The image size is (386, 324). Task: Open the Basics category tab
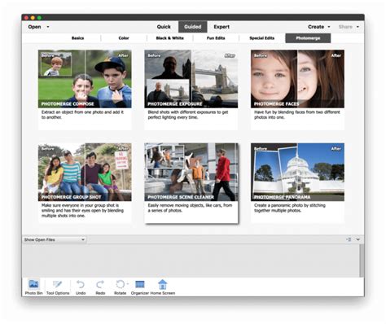click(77, 38)
